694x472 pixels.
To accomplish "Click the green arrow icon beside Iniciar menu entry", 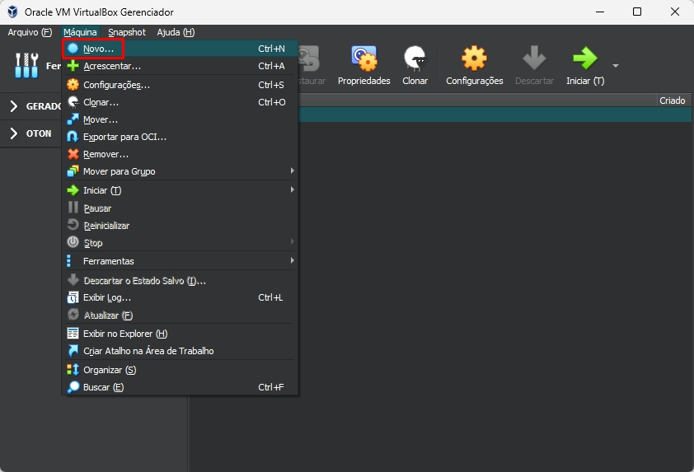I will click(73, 190).
